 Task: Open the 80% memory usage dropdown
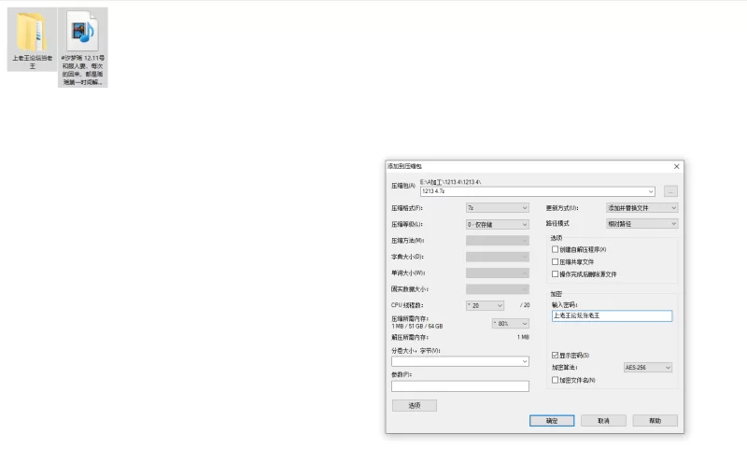click(x=510, y=324)
